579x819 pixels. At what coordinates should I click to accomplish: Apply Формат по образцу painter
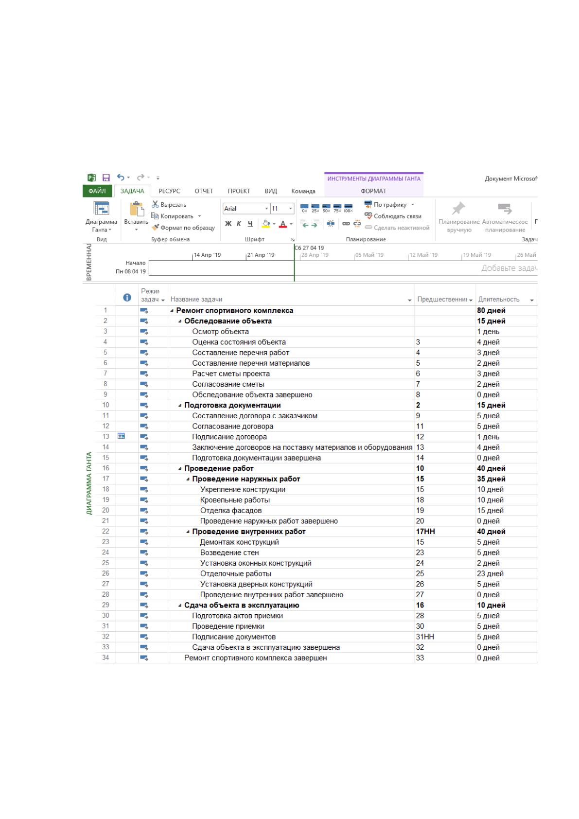point(183,228)
